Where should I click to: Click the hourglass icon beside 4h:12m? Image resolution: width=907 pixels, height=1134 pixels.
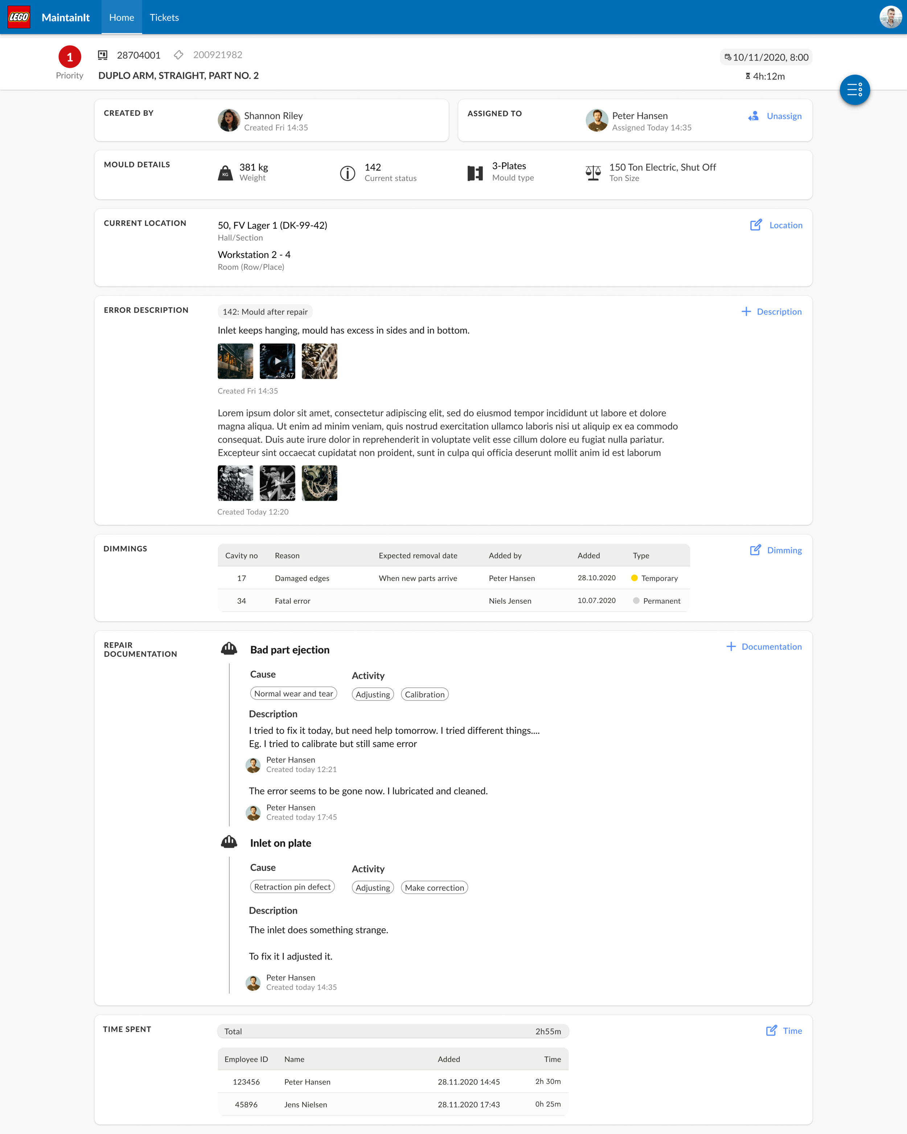point(747,76)
